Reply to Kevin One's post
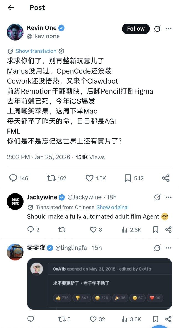The image size is (179, 328). coord(13,178)
